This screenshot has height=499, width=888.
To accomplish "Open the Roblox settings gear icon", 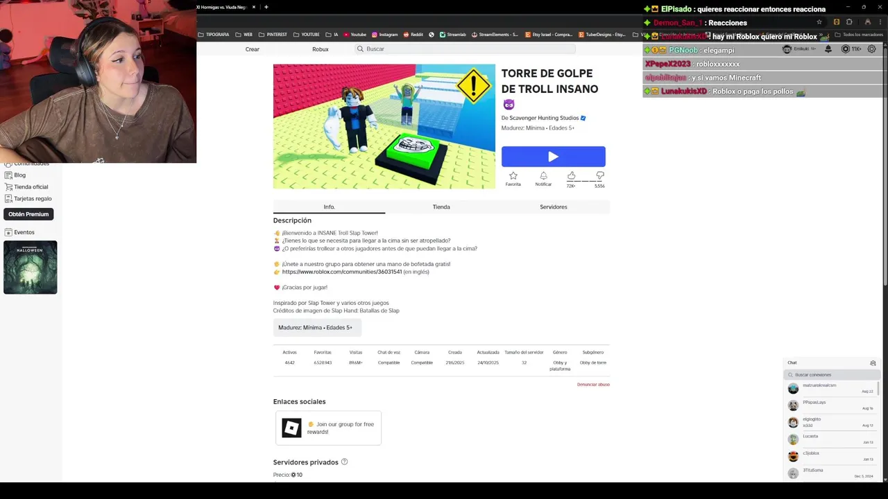I will pyautogui.click(x=872, y=49).
